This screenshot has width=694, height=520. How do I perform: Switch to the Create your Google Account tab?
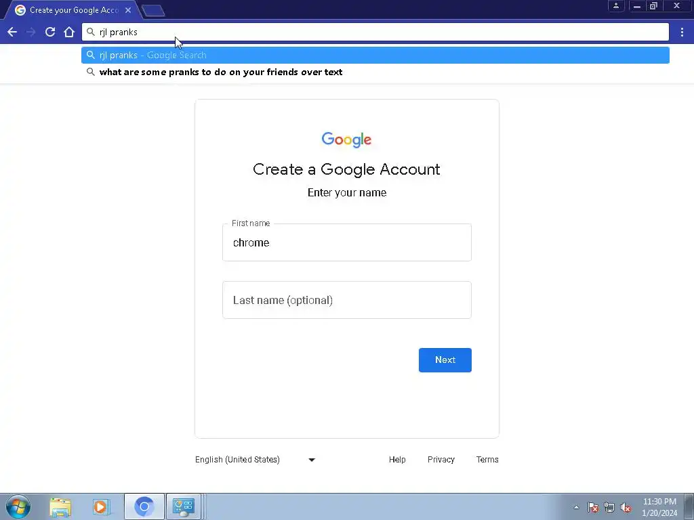pos(73,9)
